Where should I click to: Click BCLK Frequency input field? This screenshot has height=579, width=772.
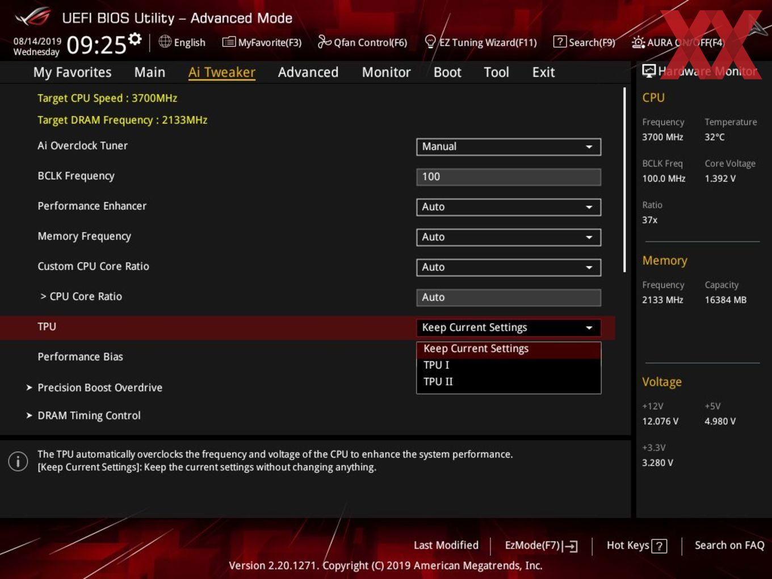509,177
